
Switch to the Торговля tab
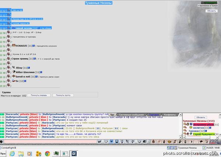pos(154,114)
